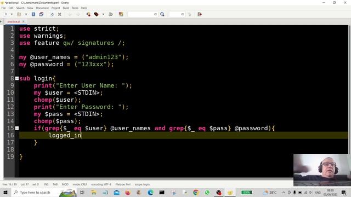Click the Find magnifier icon
This screenshot has width=351, height=197.
162,14
